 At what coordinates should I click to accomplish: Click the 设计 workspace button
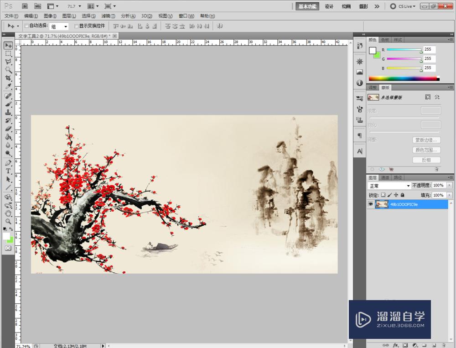click(329, 6)
